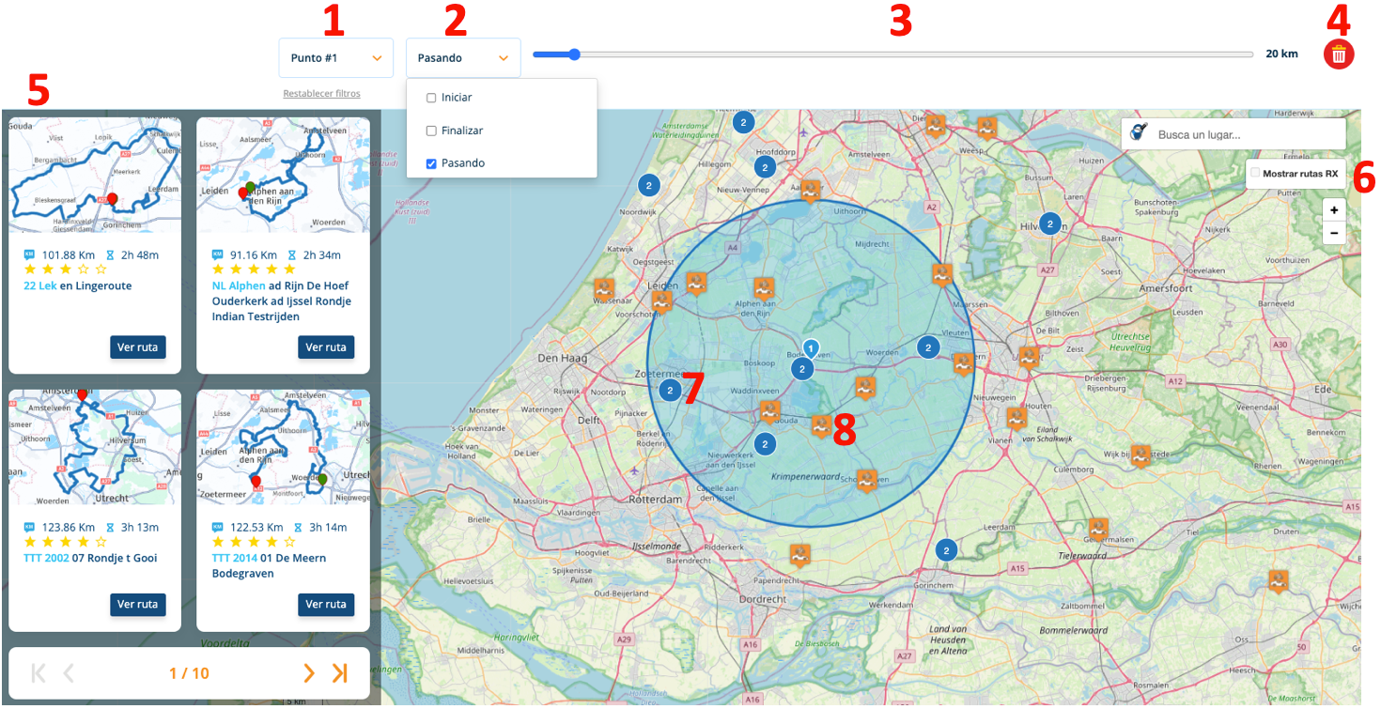Click the cluster marker near Nieuwerkerk aan den IJssel

(765, 443)
